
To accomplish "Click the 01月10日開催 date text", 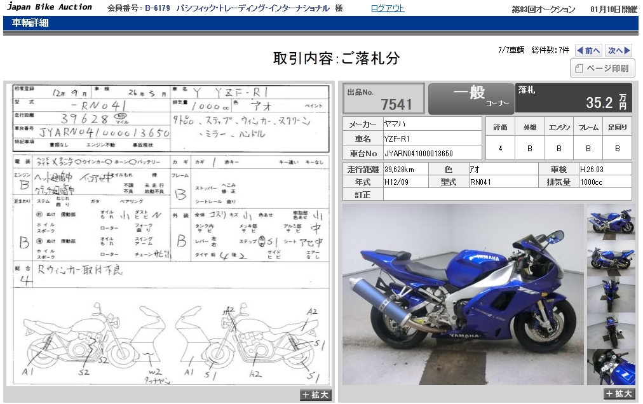I will coord(614,9).
